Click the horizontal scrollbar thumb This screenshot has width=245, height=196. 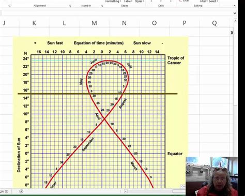[x=179, y=191]
